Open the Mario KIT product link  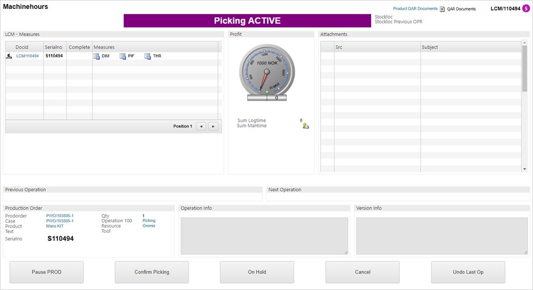click(55, 226)
